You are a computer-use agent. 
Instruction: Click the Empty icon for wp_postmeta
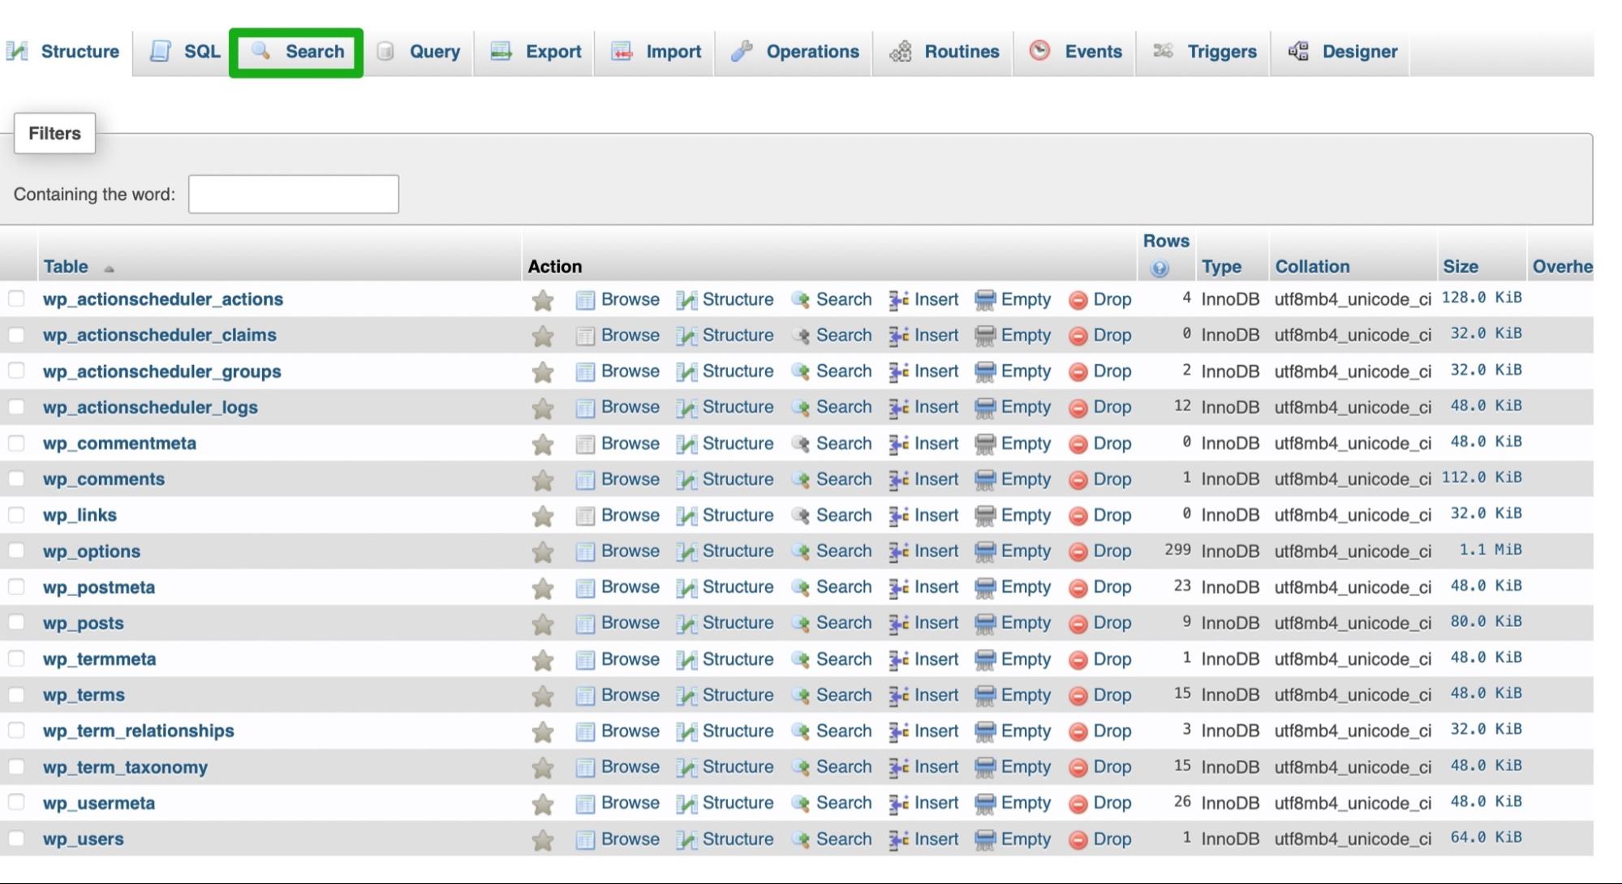coord(985,587)
